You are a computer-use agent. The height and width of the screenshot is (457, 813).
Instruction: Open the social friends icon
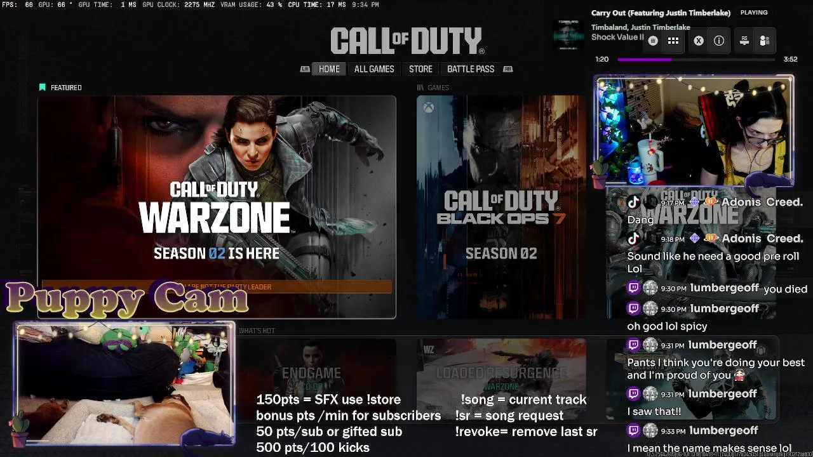765,41
